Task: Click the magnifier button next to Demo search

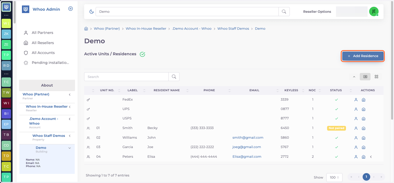Action: tap(284, 11)
